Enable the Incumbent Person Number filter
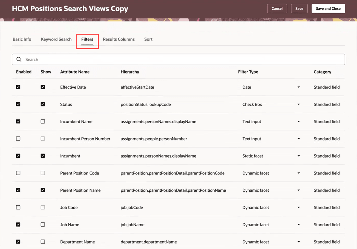 tap(18, 139)
